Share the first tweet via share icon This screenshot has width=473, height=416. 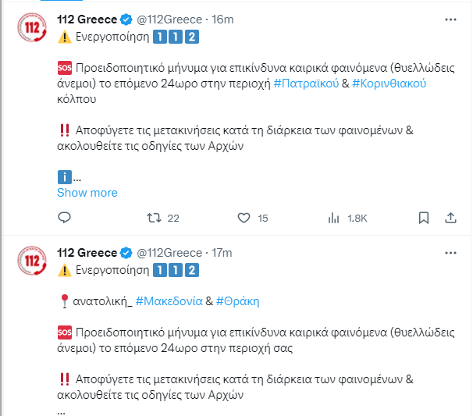click(450, 218)
